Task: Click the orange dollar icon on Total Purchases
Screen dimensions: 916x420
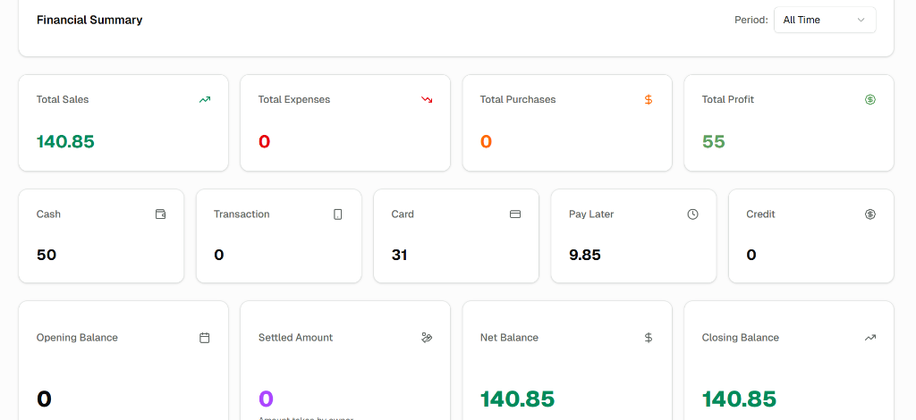Action: coord(648,100)
